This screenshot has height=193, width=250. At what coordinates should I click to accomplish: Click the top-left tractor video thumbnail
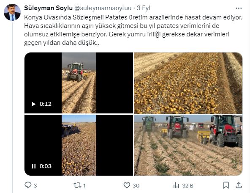tap(79, 83)
